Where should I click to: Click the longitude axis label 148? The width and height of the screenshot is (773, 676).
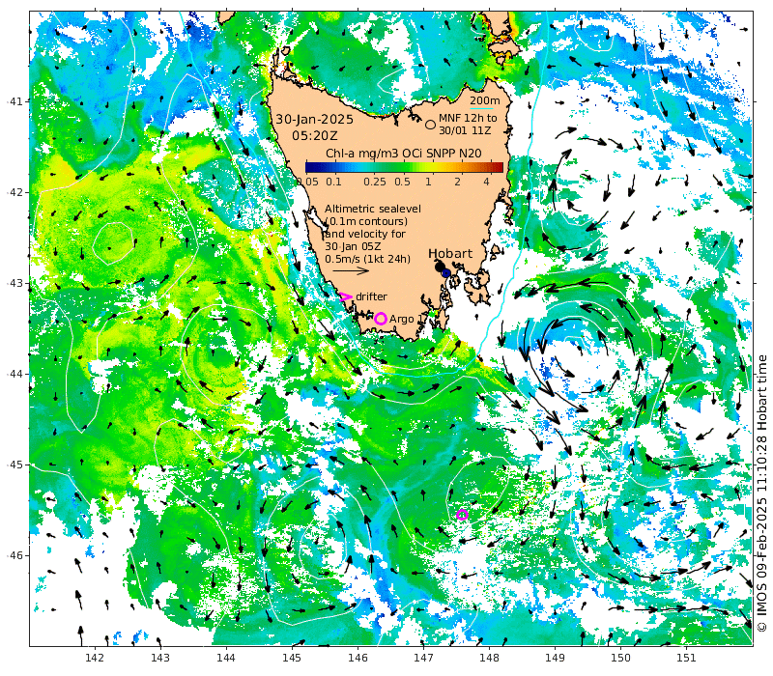[x=489, y=658]
